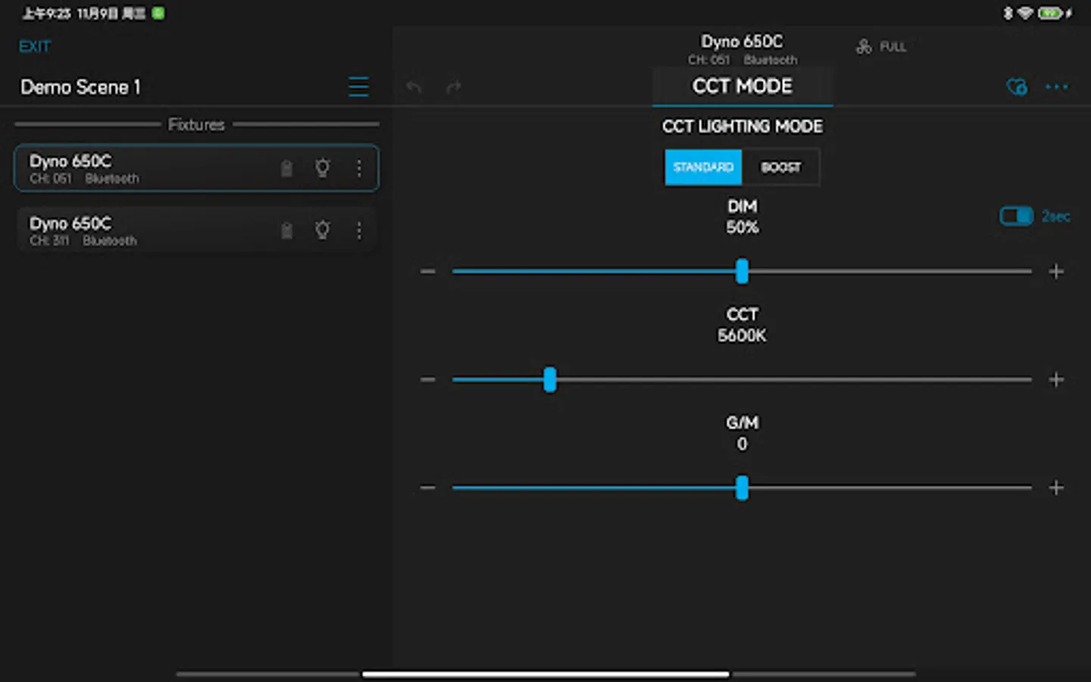Toggle light bulb on CH 311 fixture
This screenshot has height=682, width=1091.
tap(323, 230)
